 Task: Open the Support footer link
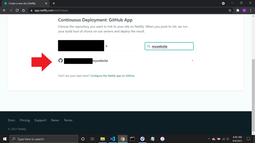40,120
